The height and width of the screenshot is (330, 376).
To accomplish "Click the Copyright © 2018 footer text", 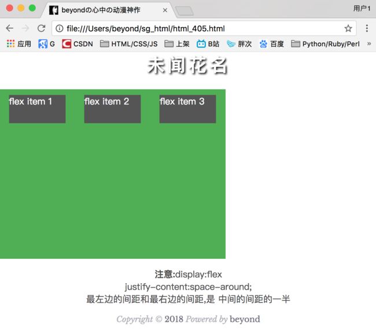I will tap(188, 319).
